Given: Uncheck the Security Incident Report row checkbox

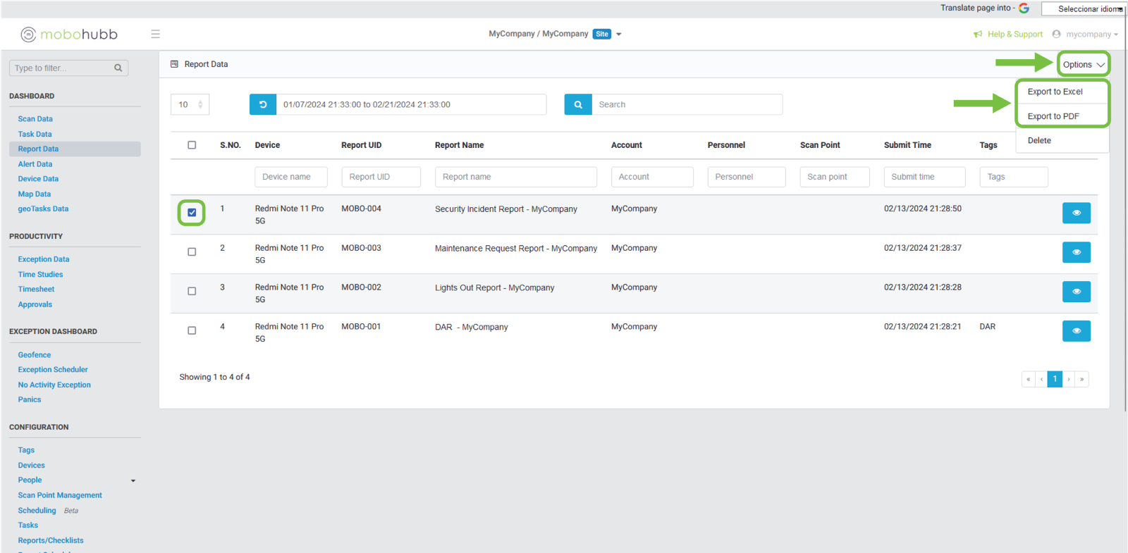Looking at the screenshot, I should coord(192,212).
